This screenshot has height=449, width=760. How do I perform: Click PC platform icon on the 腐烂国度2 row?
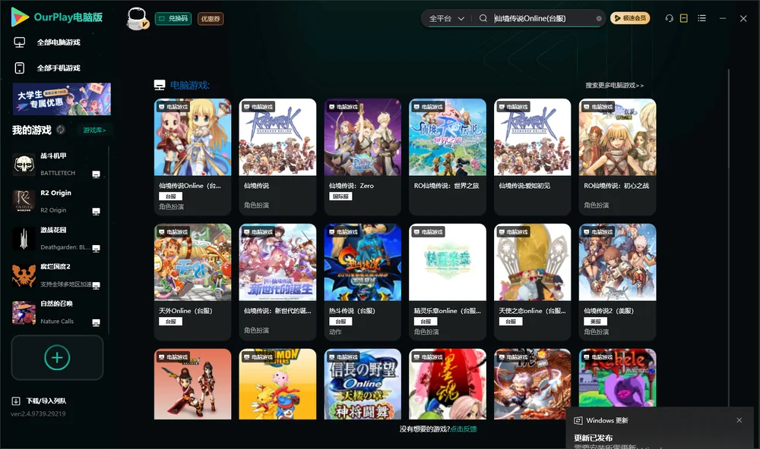coord(96,285)
